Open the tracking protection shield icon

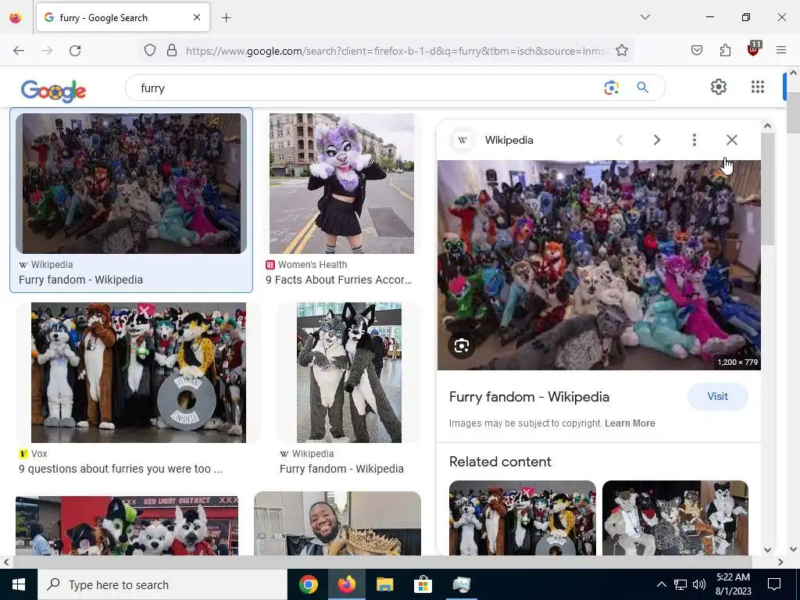(x=149, y=51)
